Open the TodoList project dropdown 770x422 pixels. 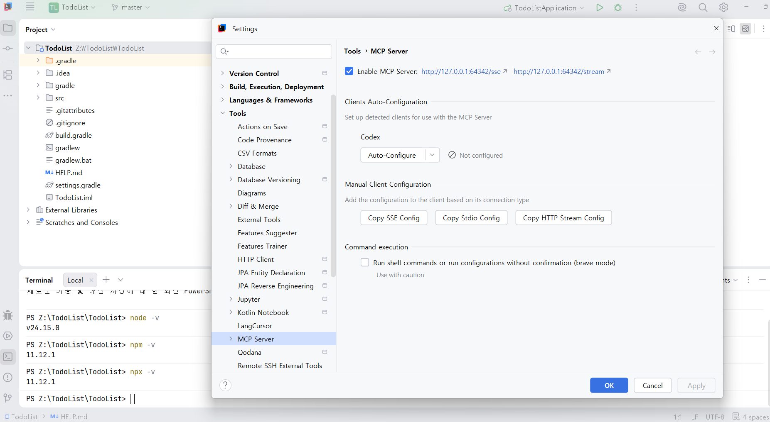tap(72, 7)
